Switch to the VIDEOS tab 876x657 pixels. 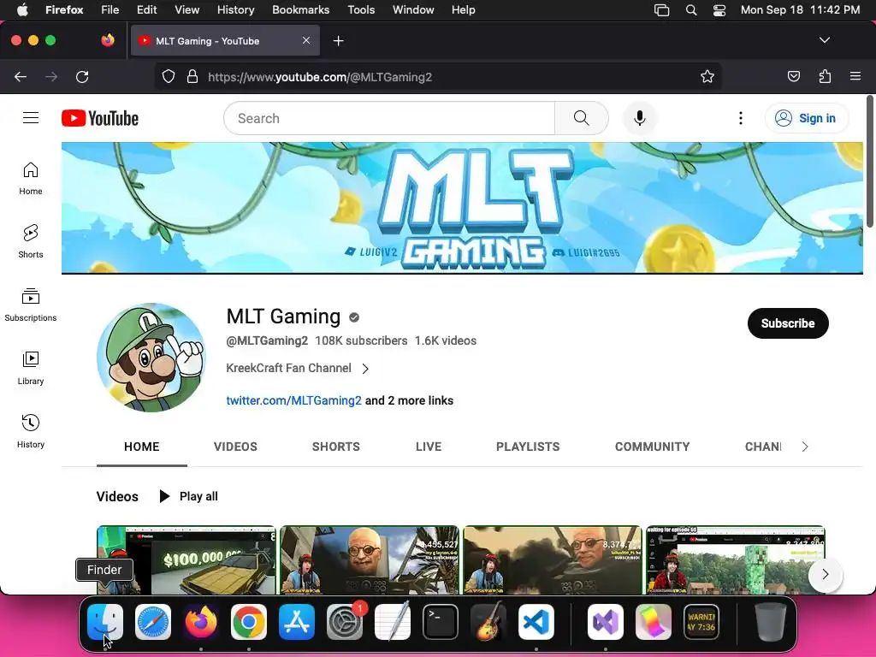pos(235,447)
